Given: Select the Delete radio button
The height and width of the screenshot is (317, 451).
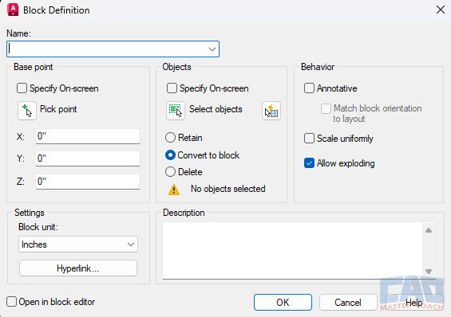Looking at the screenshot, I should pyautogui.click(x=170, y=172).
